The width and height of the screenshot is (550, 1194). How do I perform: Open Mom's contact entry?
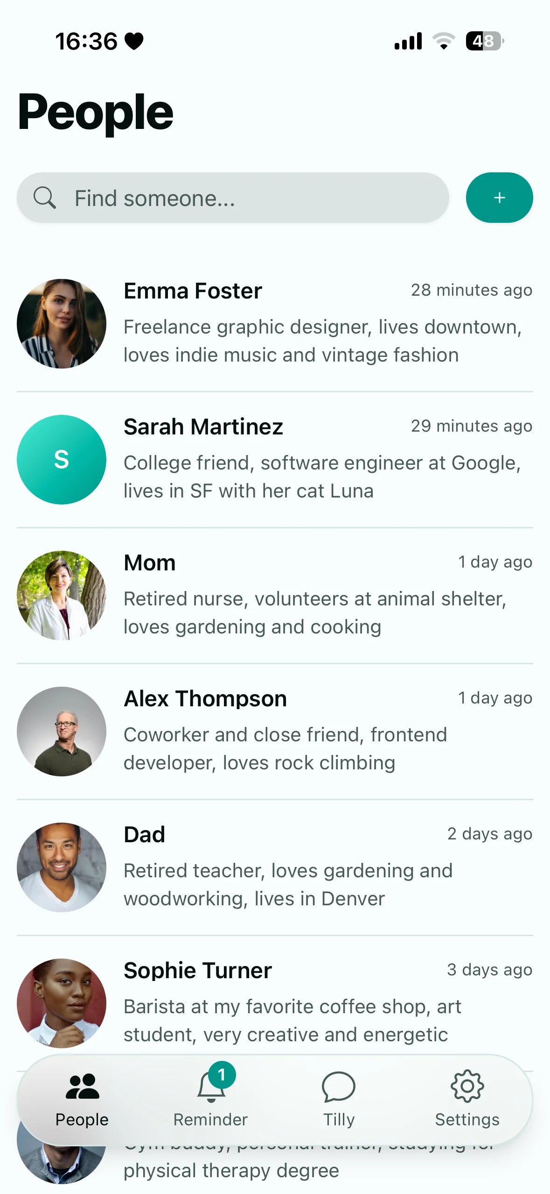(x=275, y=594)
